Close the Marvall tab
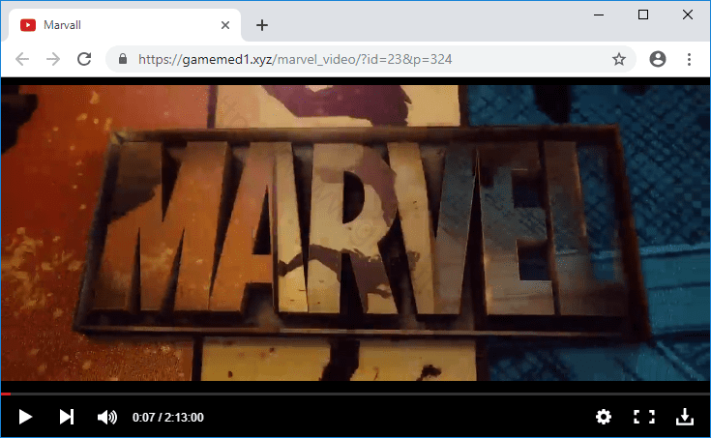The image size is (711, 438). coord(225,25)
